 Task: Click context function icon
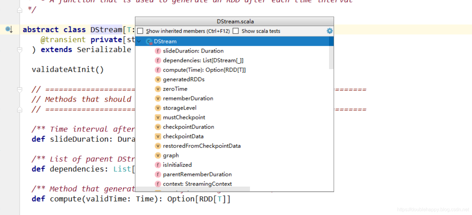(158, 184)
